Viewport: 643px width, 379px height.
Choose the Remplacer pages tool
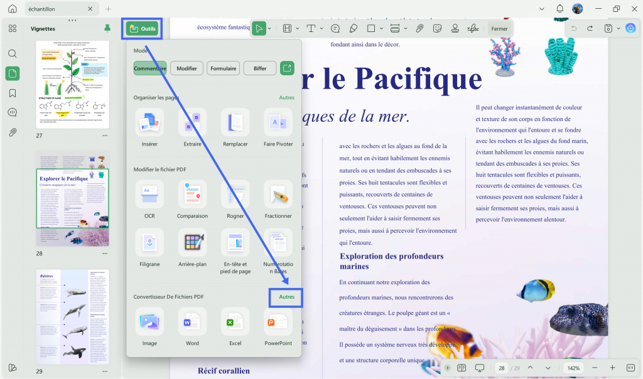coord(235,127)
